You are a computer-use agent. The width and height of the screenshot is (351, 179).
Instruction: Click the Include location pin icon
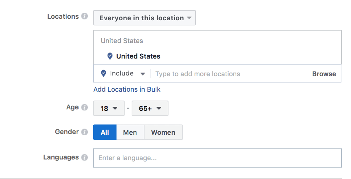coord(104,73)
